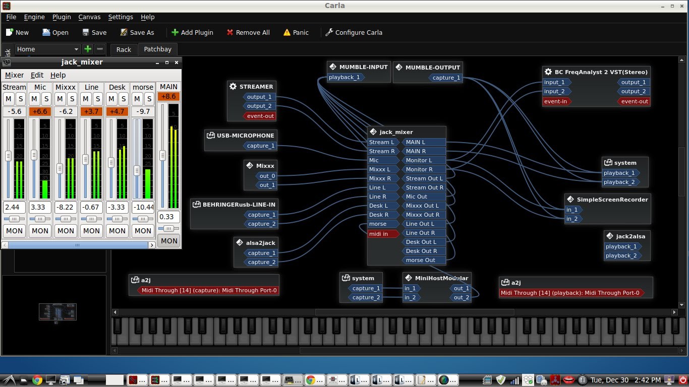Click the SimpleScreenRecorder node icon

570,199
